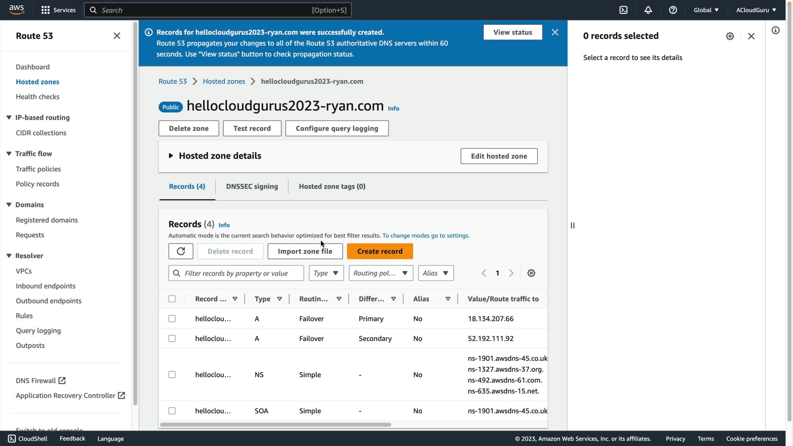Check the NS record row checkbox
The width and height of the screenshot is (793, 446).
pos(172,375)
